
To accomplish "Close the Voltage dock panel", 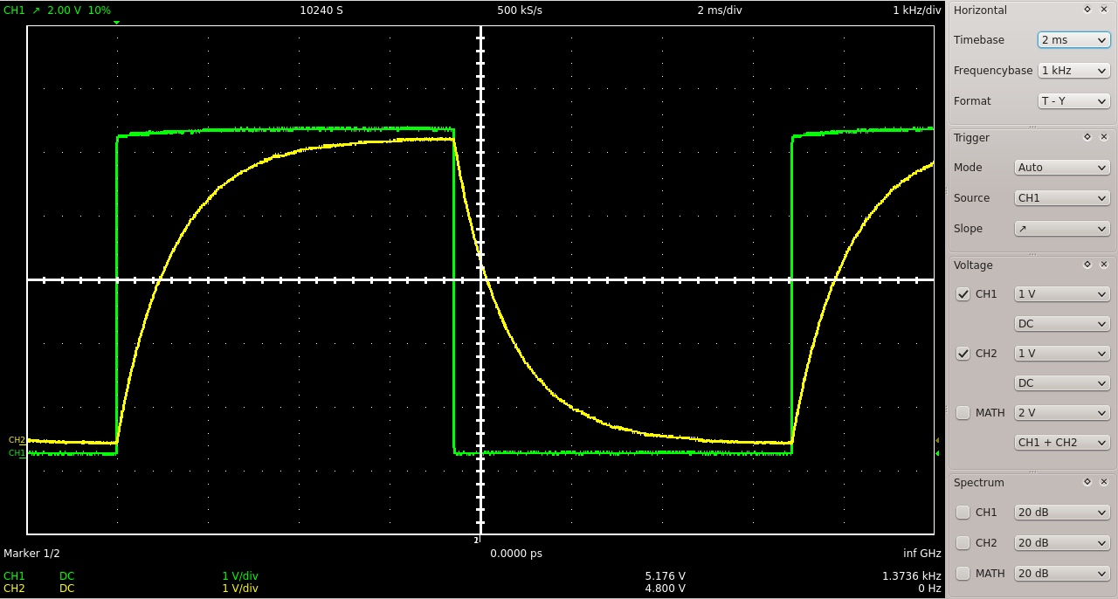I will tap(1103, 265).
